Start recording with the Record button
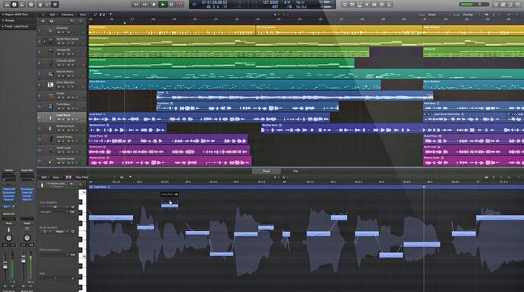Screen dimensions: 524x292 pos(180,5)
